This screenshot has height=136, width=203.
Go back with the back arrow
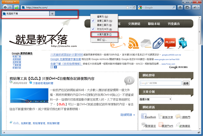click(x=5, y=7)
